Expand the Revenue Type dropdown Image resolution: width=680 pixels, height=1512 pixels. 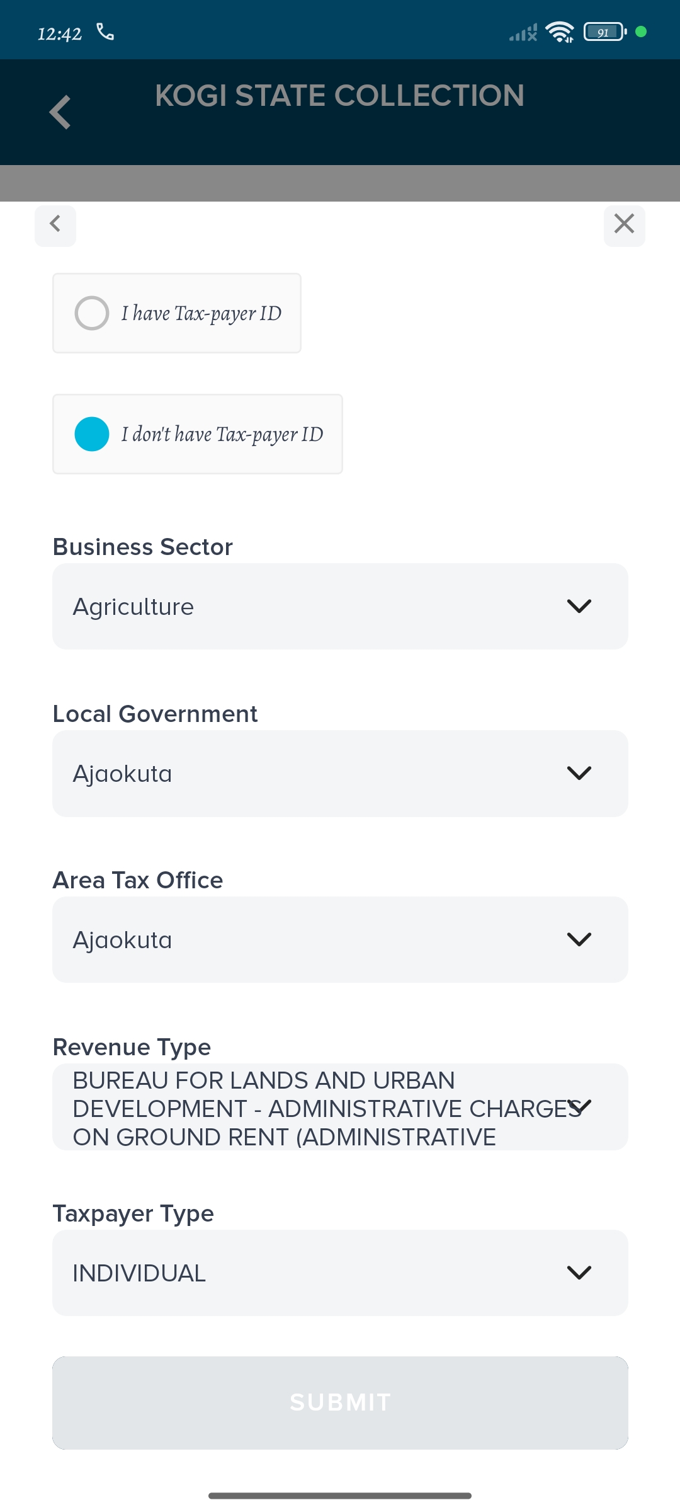pyautogui.click(x=340, y=1107)
